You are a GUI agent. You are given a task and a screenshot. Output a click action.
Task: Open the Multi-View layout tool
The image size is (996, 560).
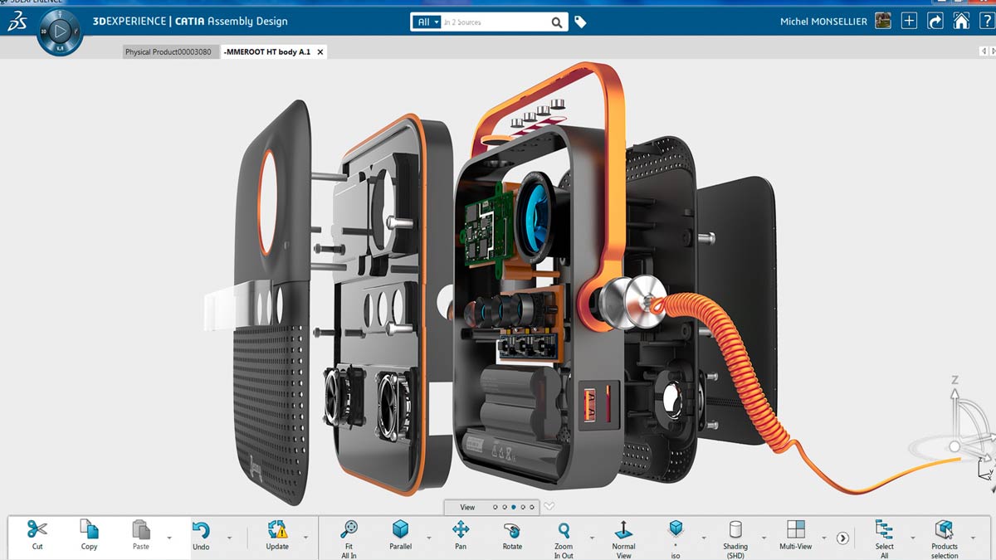pyautogui.click(x=795, y=529)
